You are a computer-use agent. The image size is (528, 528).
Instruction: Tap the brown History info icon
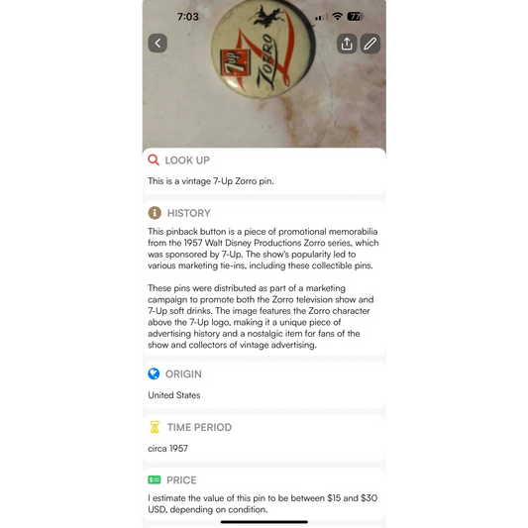[x=155, y=213]
